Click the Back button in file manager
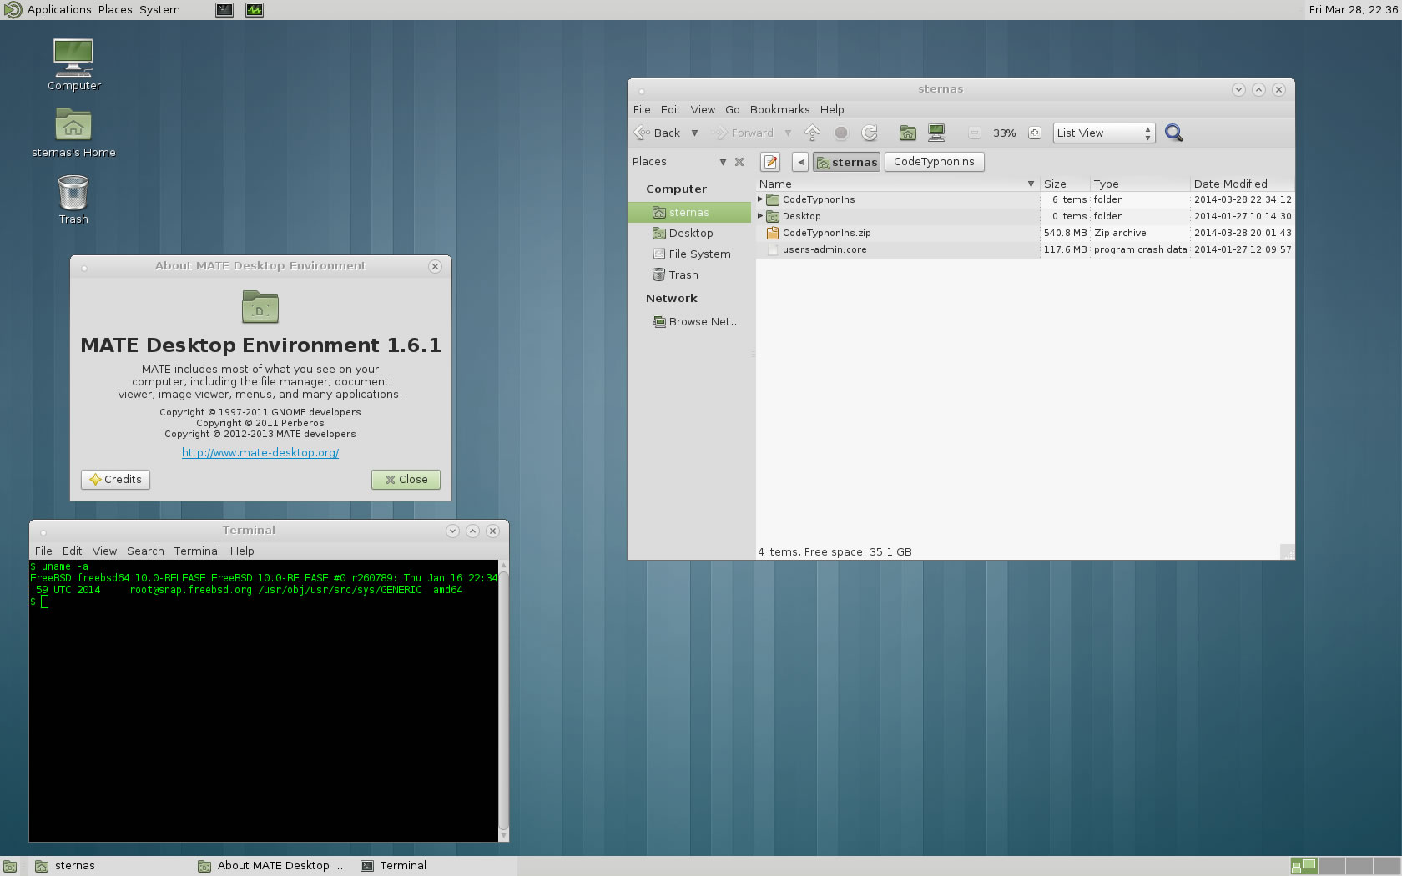1402x876 pixels. tap(658, 133)
